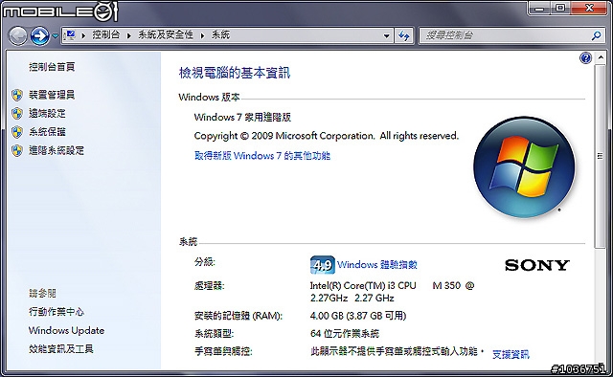Viewport: 613px width, 377px height.
Task: Maximize the System window
Action: pyautogui.click(x=560, y=9)
